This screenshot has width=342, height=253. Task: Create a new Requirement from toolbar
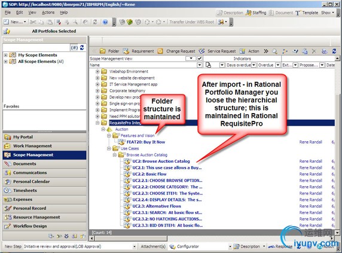coord(138,51)
